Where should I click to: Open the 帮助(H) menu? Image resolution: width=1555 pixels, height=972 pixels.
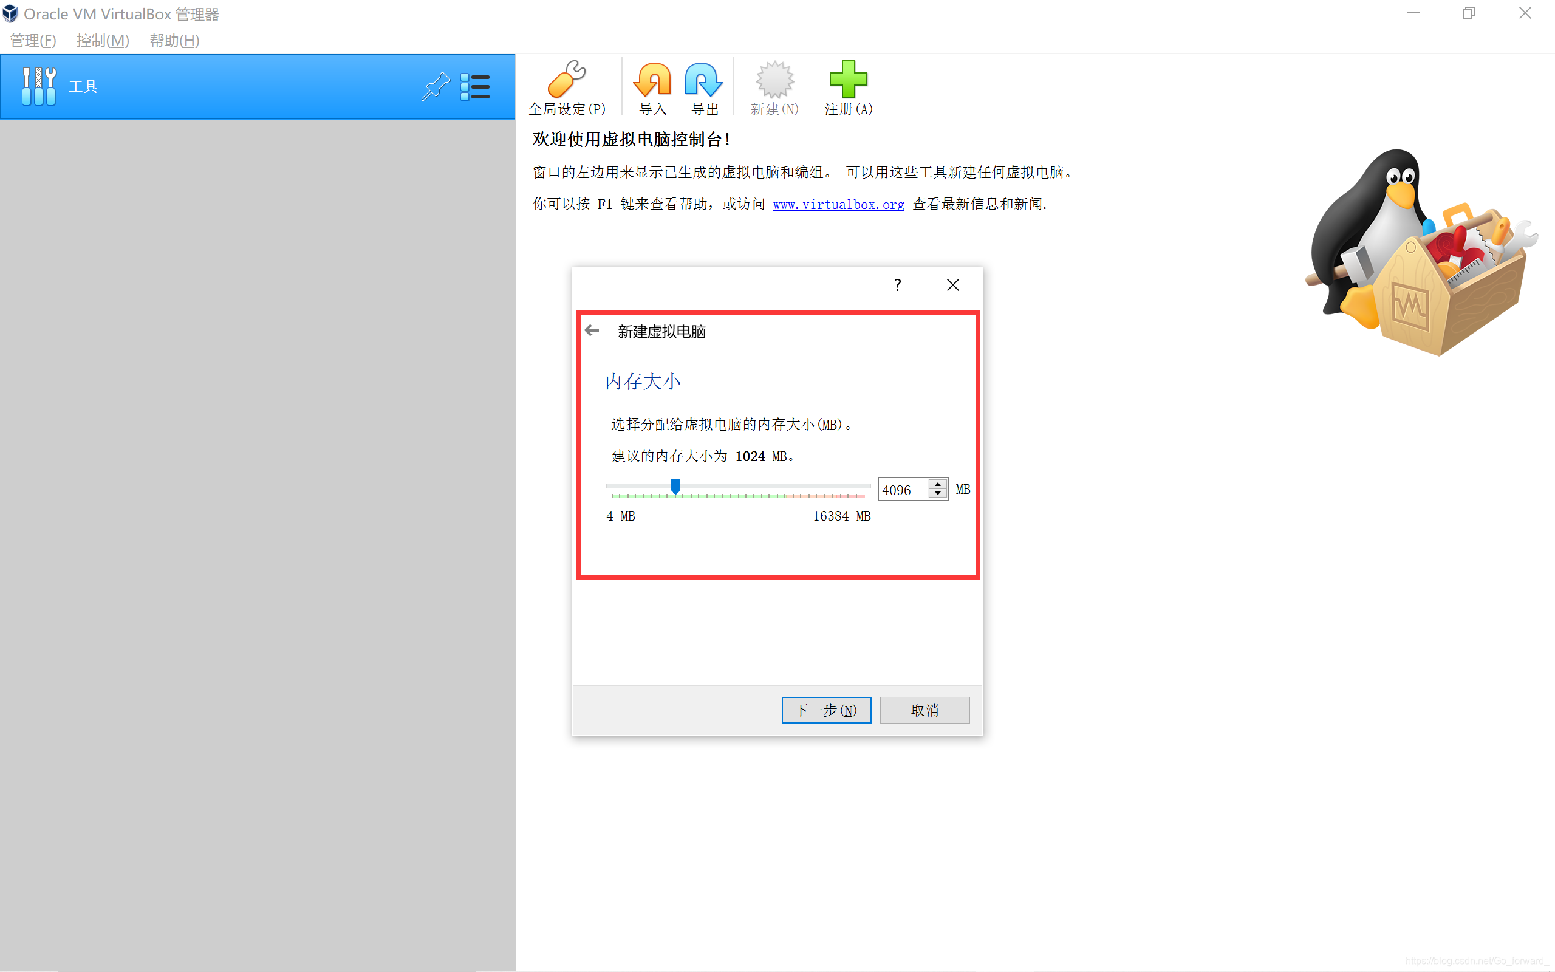click(174, 41)
